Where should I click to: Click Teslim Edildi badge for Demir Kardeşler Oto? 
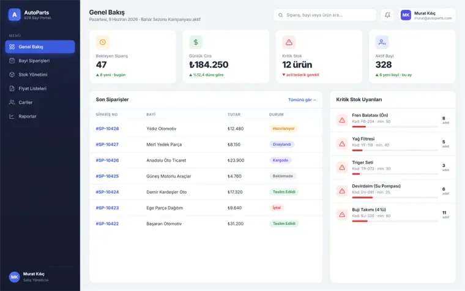click(284, 192)
